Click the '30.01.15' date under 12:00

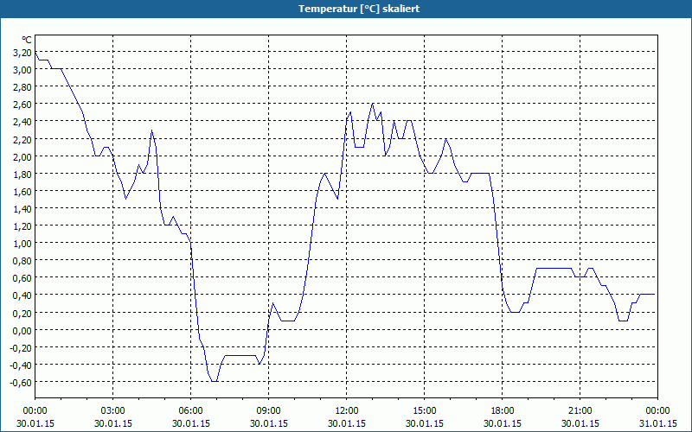pyautogui.click(x=347, y=423)
